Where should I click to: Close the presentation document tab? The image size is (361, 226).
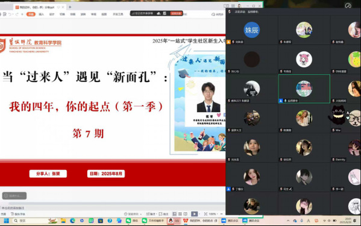[x=63, y=7]
